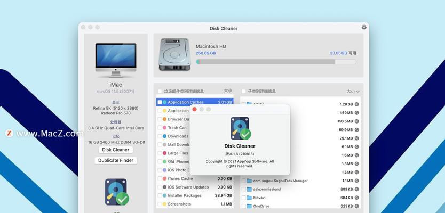This screenshot has width=445, height=213.
Task: Reveal Movavi folder using magnifier icon
Action: (x=356, y=198)
